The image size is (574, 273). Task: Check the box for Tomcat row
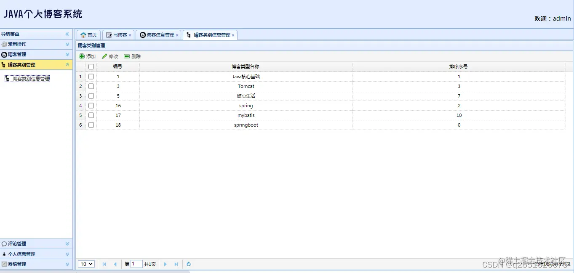click(91, 86)
